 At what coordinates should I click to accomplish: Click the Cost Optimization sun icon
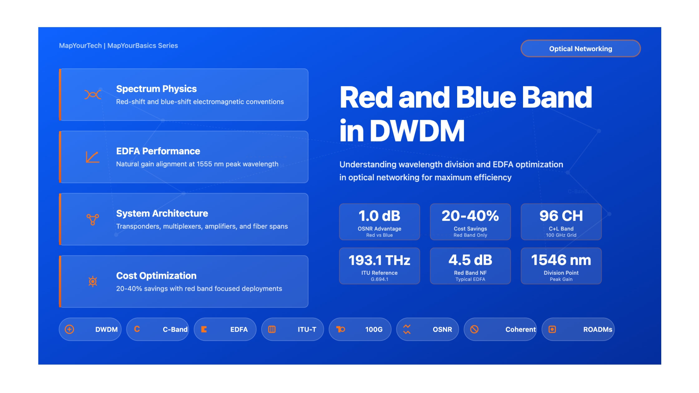pos(93,282)
